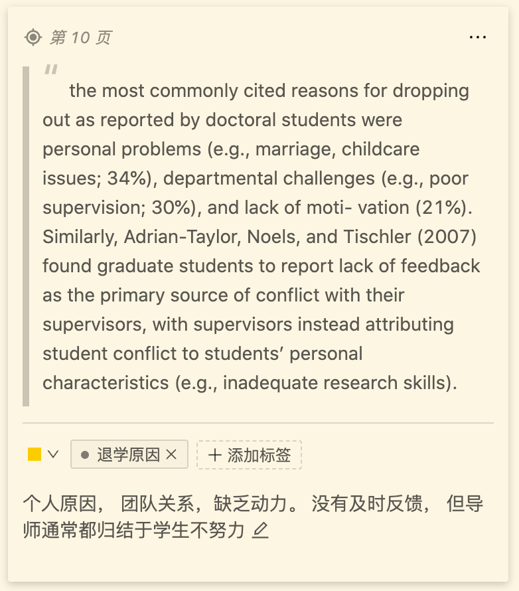Click the gray vertical quote bar
Image resolution: width=519 pixels, height=591 pixels.
pyautogui.click(x=26, y=236)
